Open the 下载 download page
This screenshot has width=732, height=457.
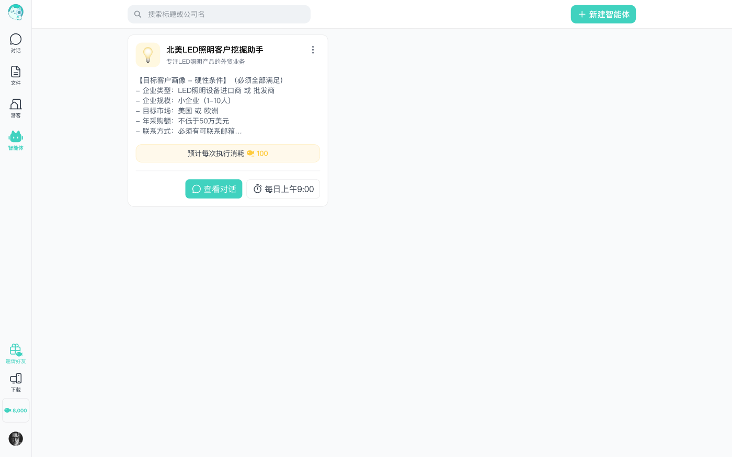(16, 382)
